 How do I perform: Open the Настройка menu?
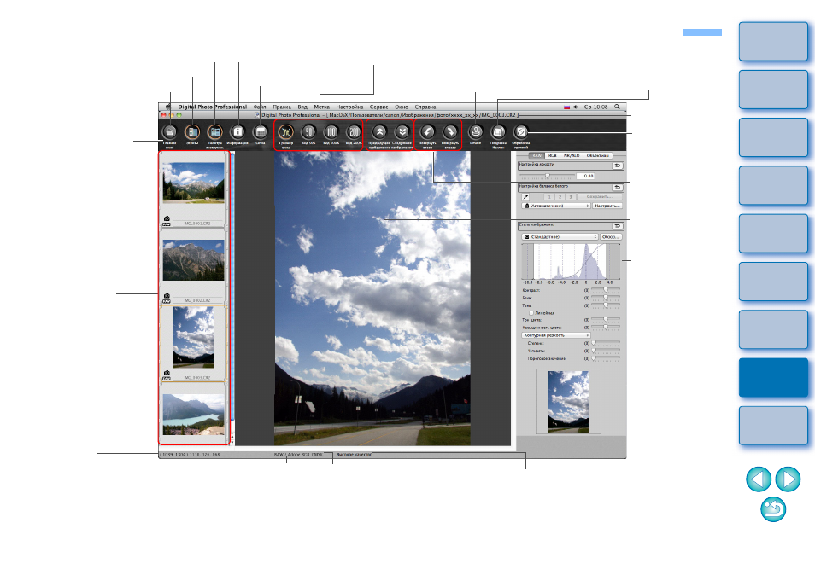349,107
